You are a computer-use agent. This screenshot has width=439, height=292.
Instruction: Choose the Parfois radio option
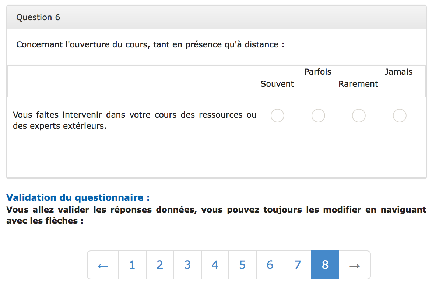click(318, 115)
